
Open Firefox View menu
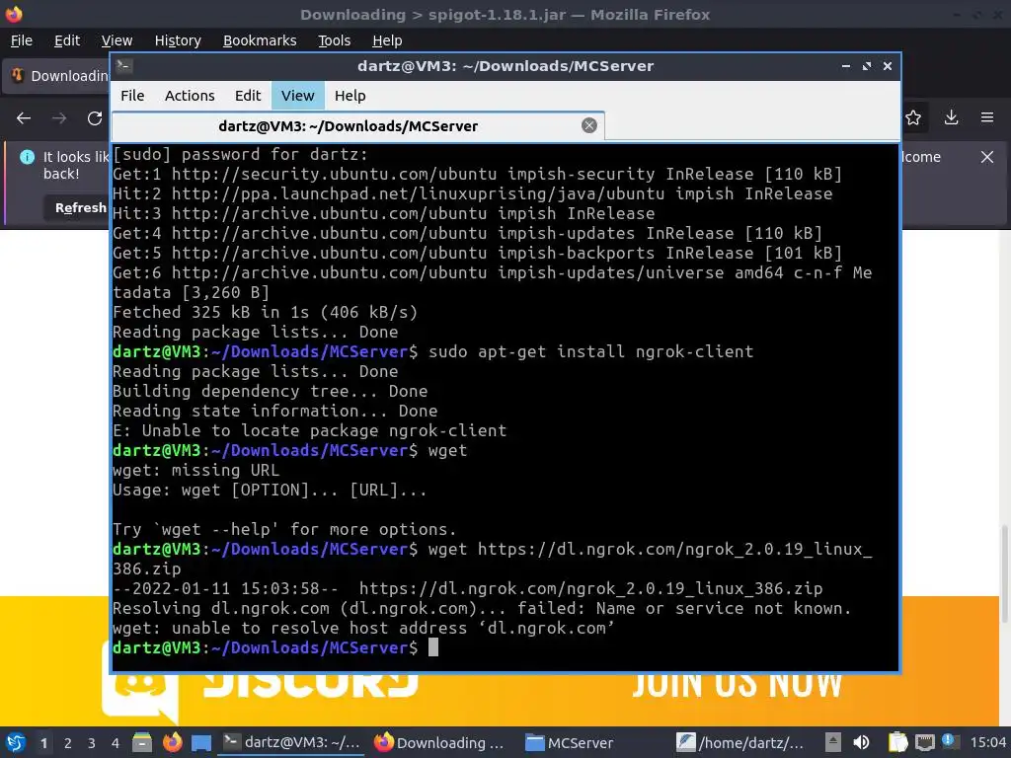click(x=117, y=40)
